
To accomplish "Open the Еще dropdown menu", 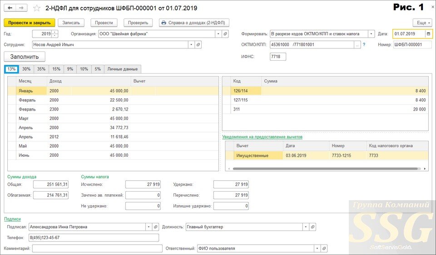I will coord(422,23).
